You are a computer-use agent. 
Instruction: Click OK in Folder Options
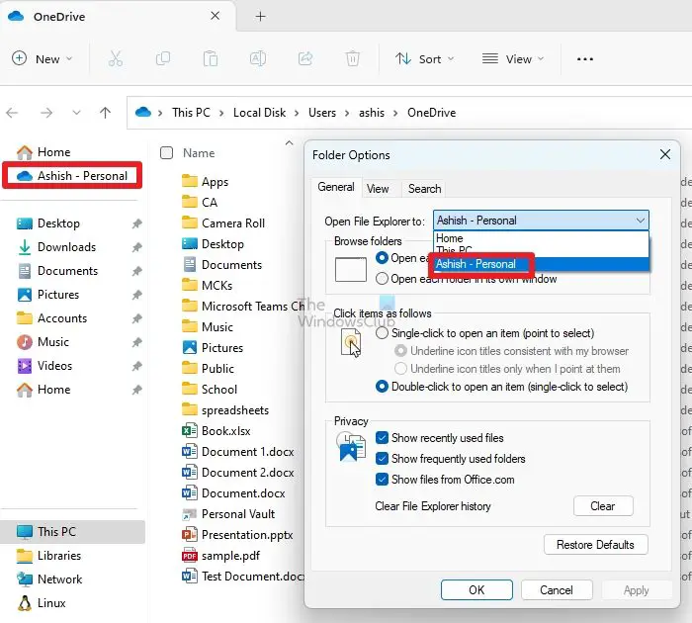[476, 590]
